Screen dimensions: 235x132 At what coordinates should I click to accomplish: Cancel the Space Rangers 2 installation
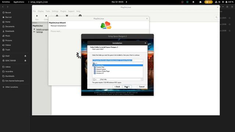pos(141,87)
